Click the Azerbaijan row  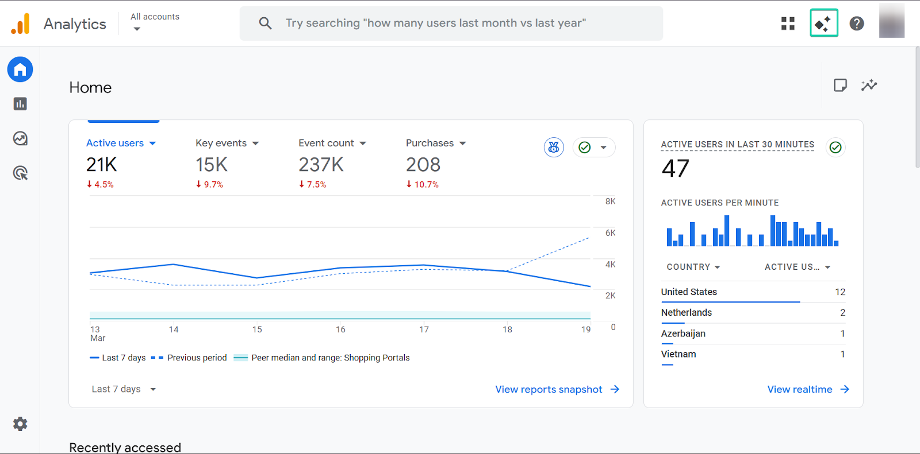click(753, 333)
